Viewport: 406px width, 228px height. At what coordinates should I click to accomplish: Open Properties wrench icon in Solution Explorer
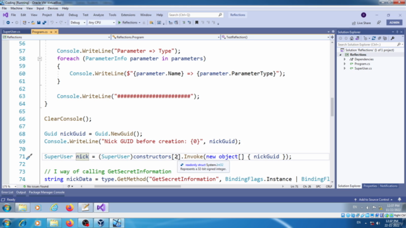click(x=393, y=39)
